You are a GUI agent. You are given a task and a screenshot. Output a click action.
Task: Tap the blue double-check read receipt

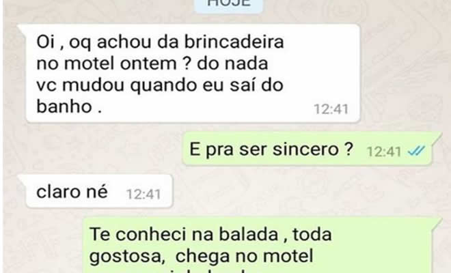pyautogui.click(x=416, y=151)
